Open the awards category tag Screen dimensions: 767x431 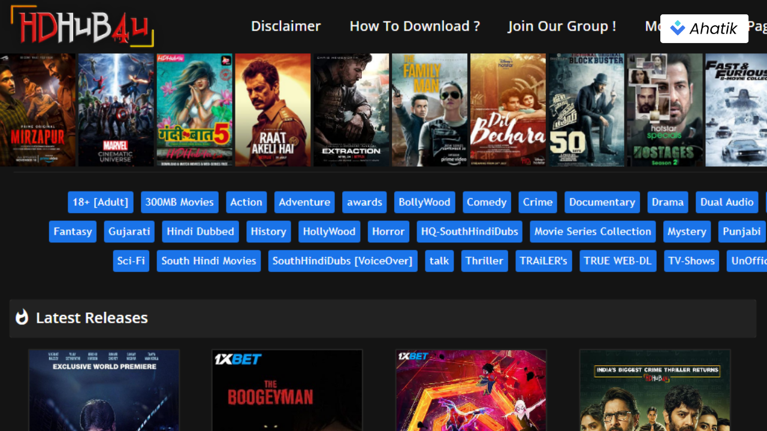364,202
